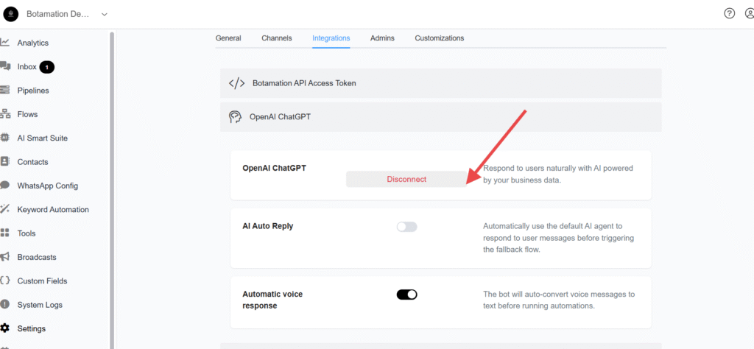
Task: Expand the Botamation API Access Token section
Action: (441, 83)
